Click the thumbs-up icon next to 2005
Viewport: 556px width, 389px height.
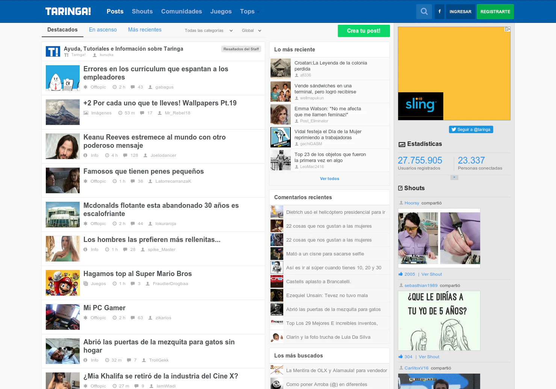[400, 274]
